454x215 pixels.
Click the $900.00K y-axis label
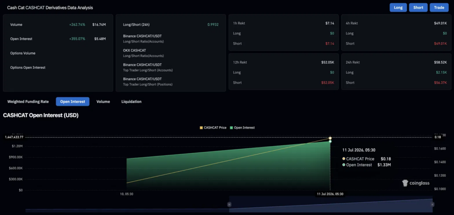point(16,157)
